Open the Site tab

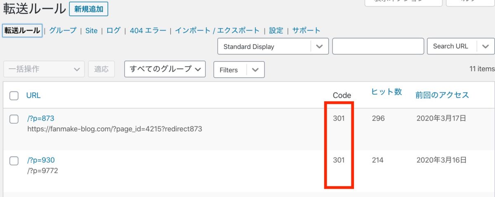tap(91, 30)
